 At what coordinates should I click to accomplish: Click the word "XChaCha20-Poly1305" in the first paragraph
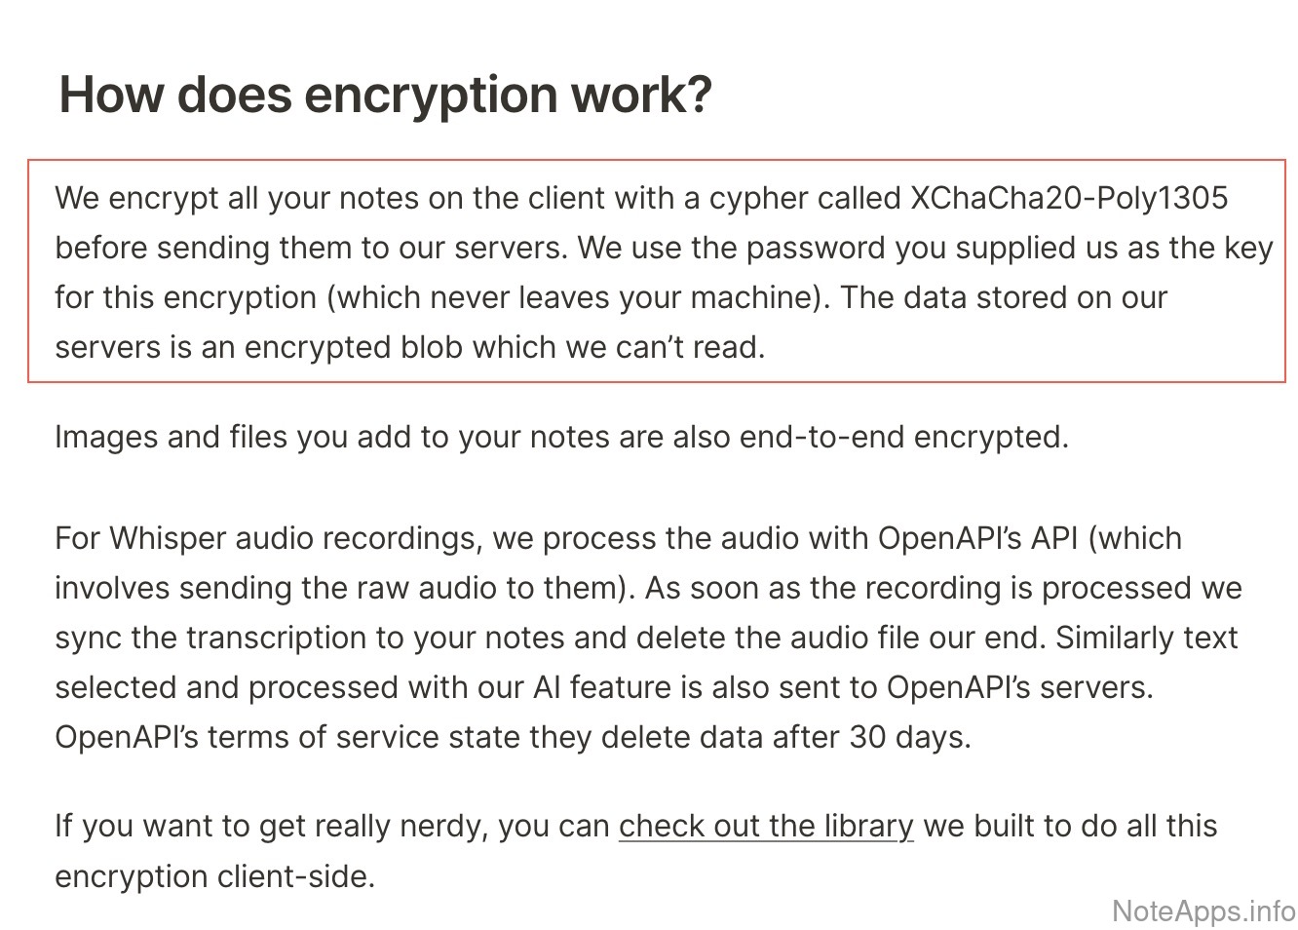click(x=1068, y=198)
